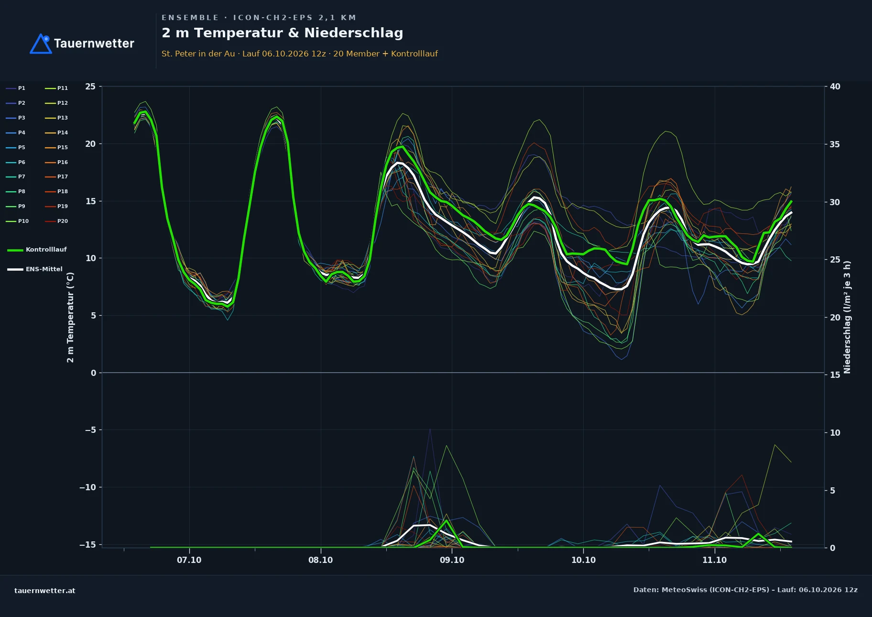Screen dimensions: 872x617
Task: Select the ENS-Mittel legend entry
Action: (x=35, y=269)
